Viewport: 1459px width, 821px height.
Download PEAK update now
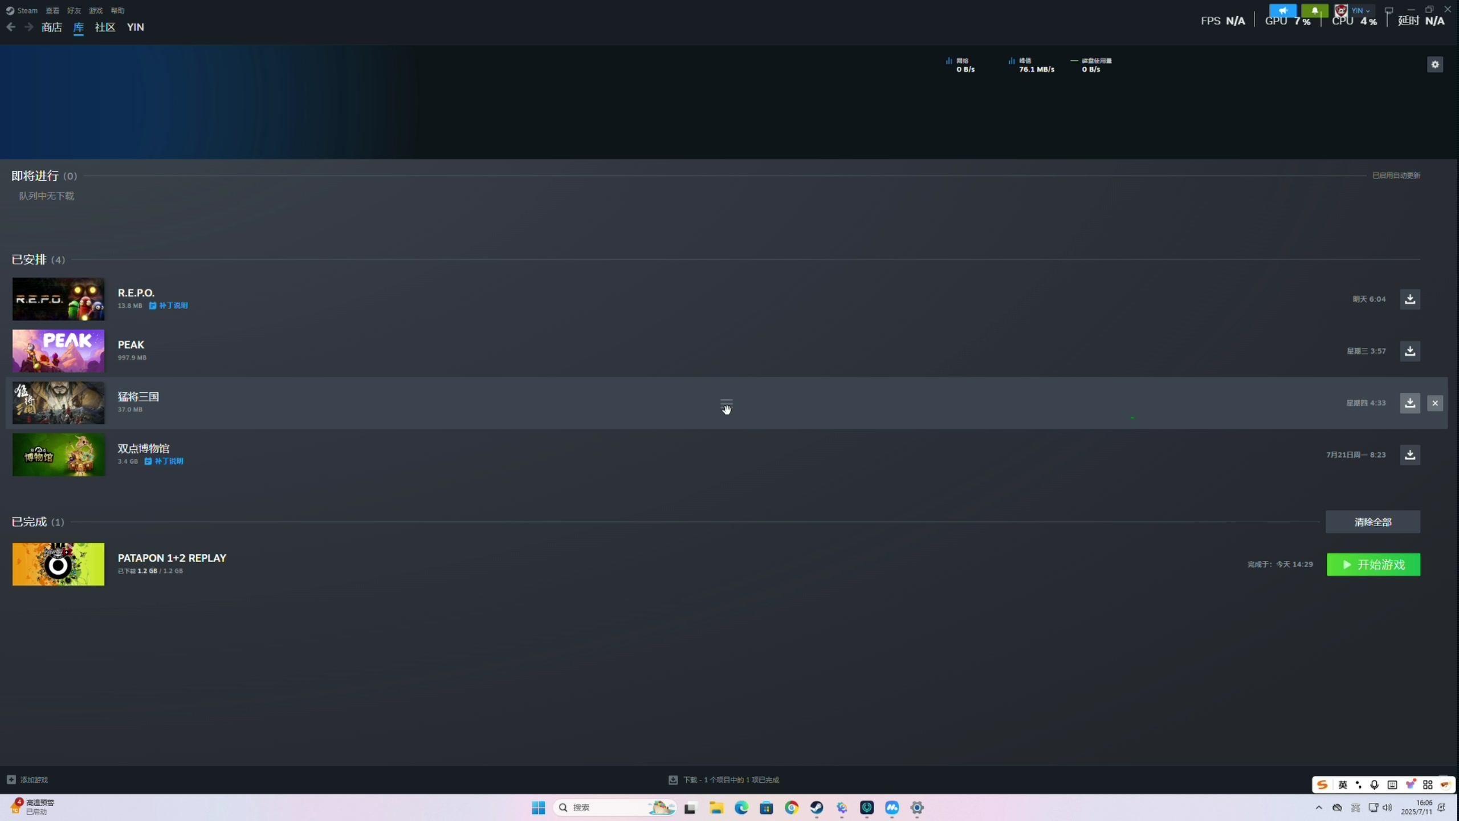pyautogui.click(x=1410, y=351)
